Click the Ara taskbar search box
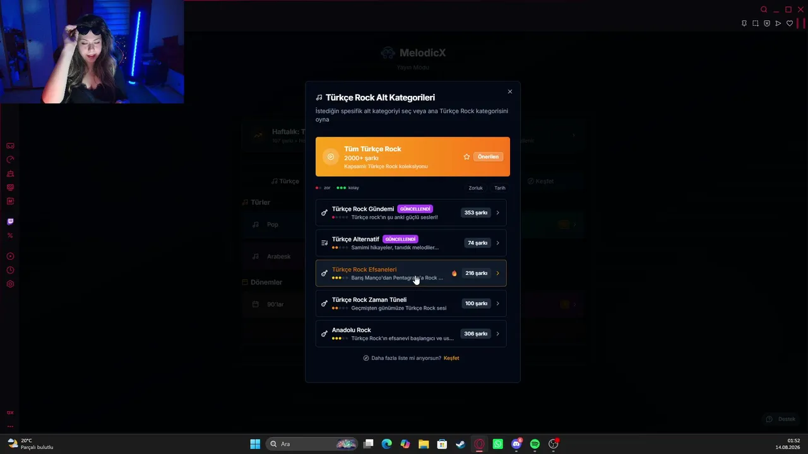The height and width of the screenshot is (454, 808). click(x=312, y=444)
